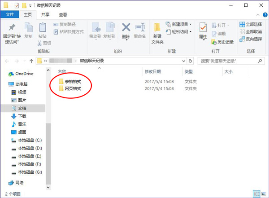Switch to Home (主页) ribbon tab
Image resolution: width=269 pixels, height=198 pixels.
point(28,15)
